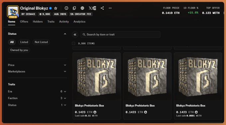Open the Analytics tab

(x=79, y=22)
